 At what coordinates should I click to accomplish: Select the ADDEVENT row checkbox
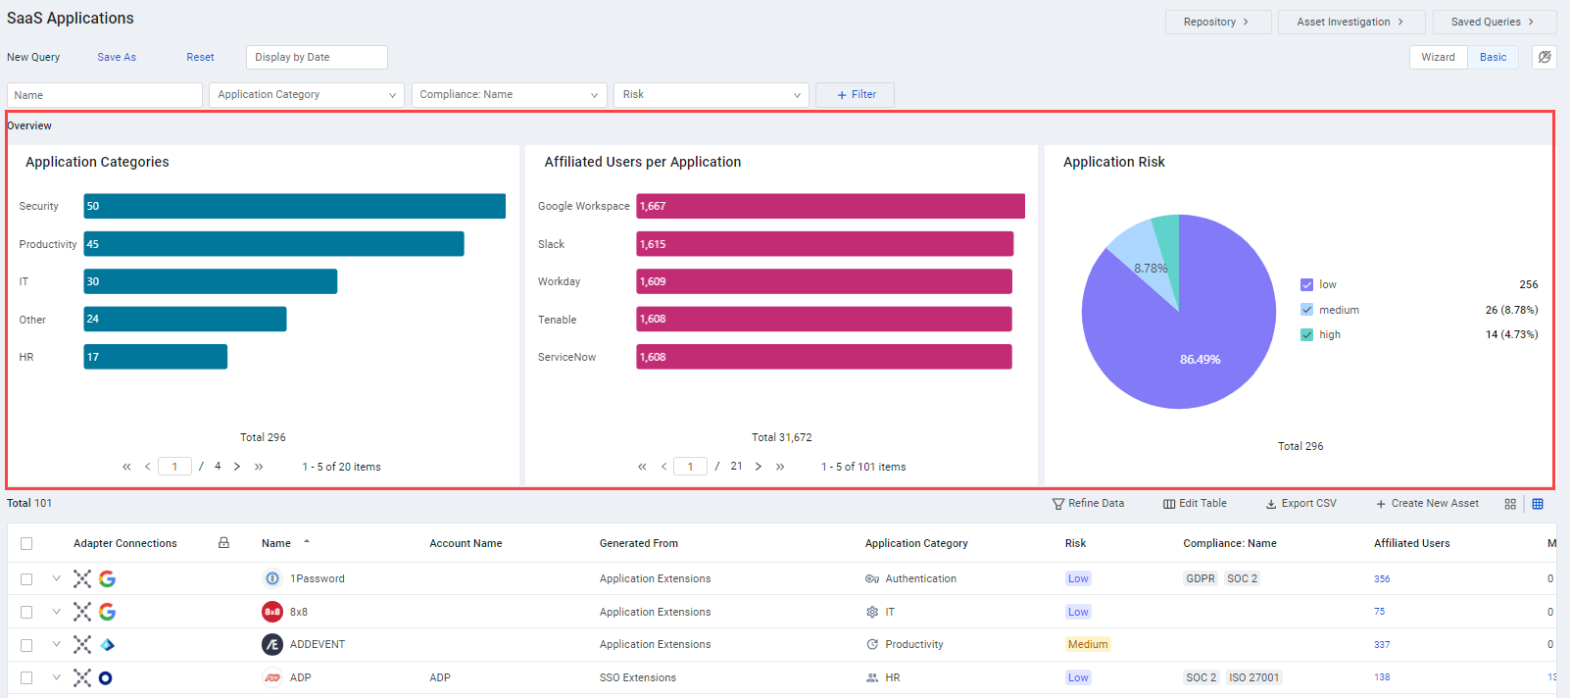pyautogui.click(x=26, y=645)
